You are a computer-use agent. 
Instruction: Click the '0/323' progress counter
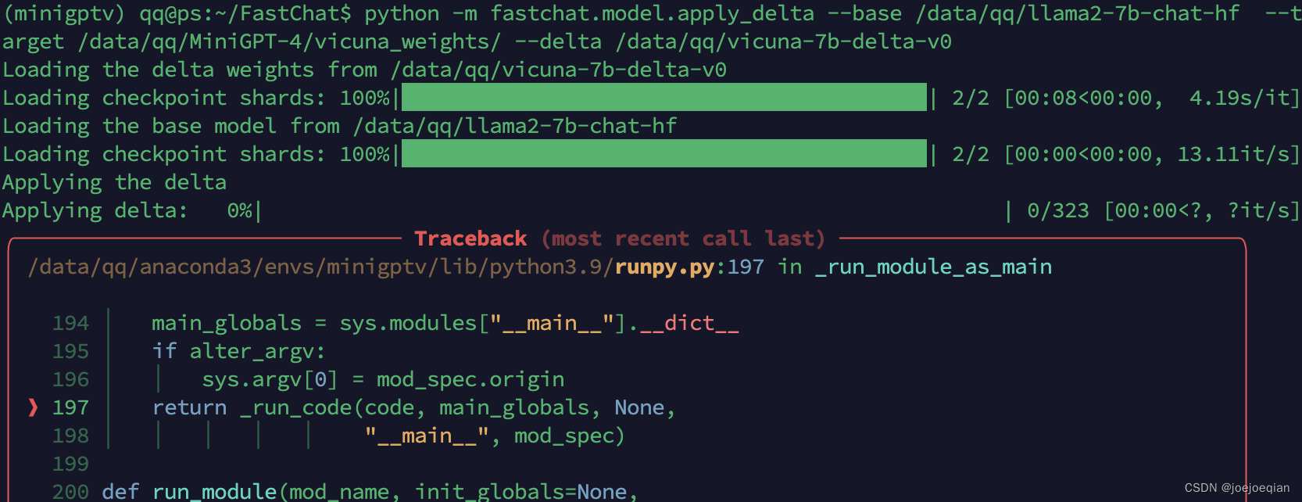point(1057,210)
